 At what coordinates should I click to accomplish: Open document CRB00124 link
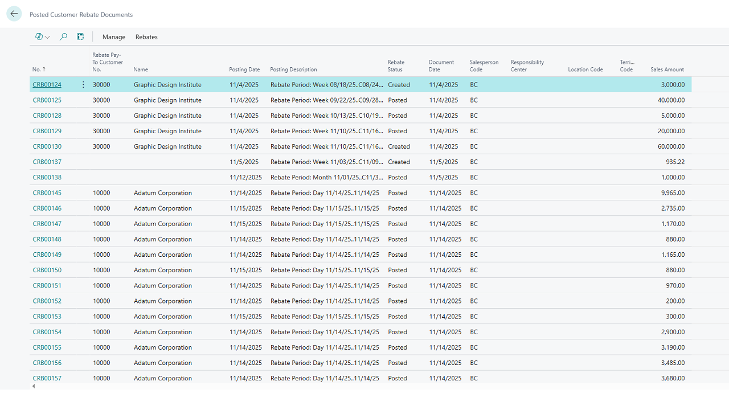47,85
